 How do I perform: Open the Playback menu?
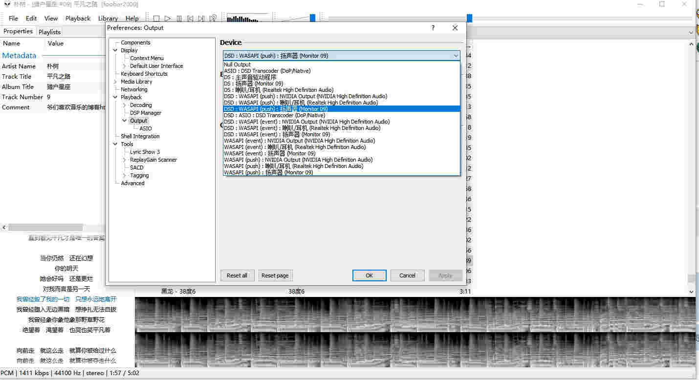click(x=78, y=19)
